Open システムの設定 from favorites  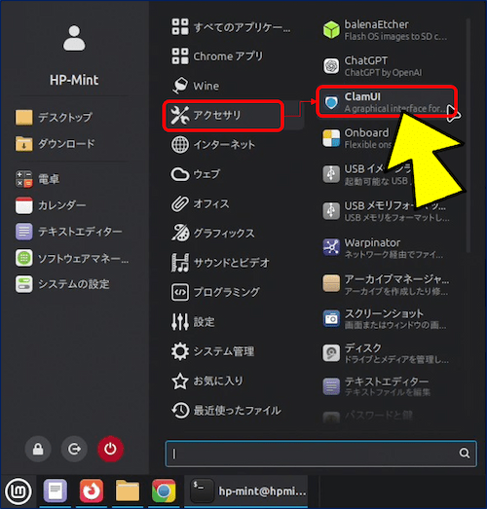coord(62,284)
